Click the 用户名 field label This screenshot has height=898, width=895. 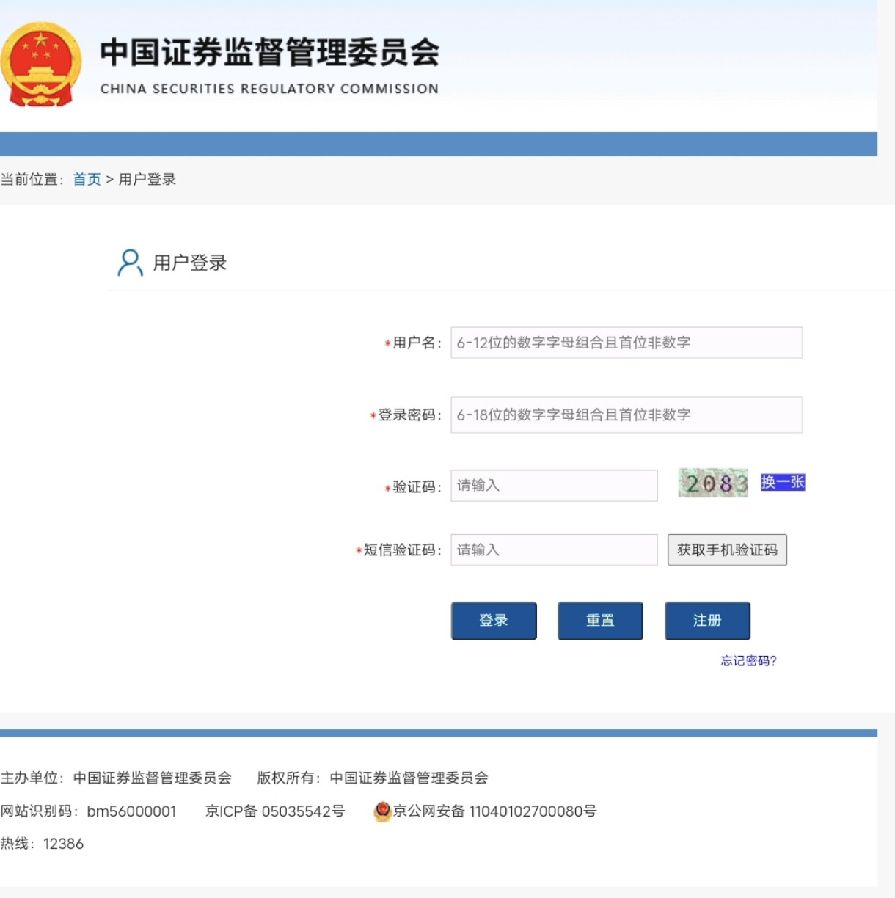coord(414,343)
